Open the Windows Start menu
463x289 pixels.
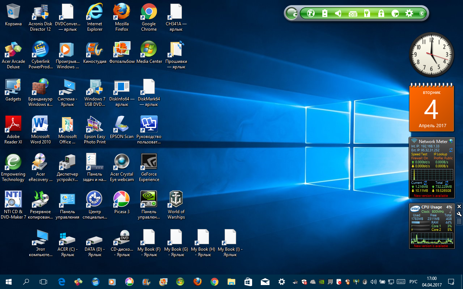[x=8, y=282]
